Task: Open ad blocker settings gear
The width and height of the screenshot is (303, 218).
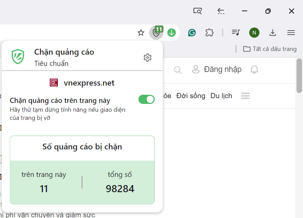Action: pos(147,57)
